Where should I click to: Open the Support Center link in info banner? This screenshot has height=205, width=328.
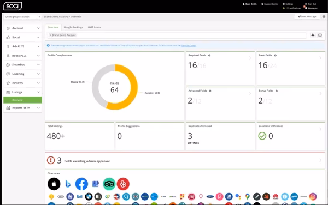click(x=189, y=45)
